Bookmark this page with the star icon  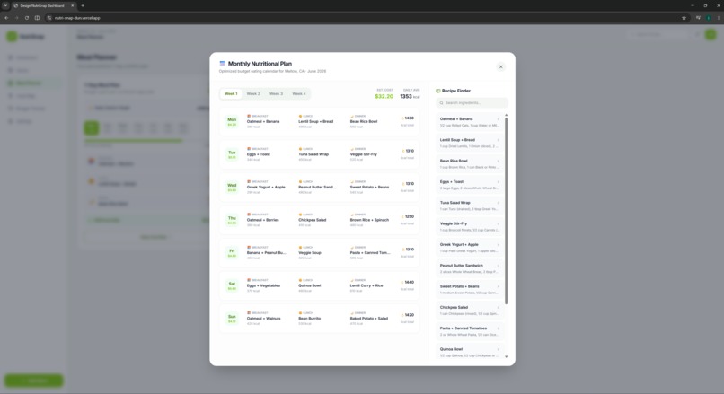pyautogui.click(x=684, y=18)
